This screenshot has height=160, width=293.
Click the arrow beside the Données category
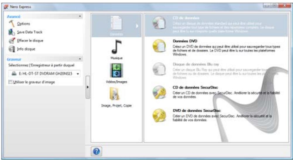[x=137, y=26]
